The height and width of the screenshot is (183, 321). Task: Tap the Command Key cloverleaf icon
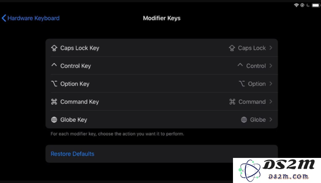[x=54, y=101]
